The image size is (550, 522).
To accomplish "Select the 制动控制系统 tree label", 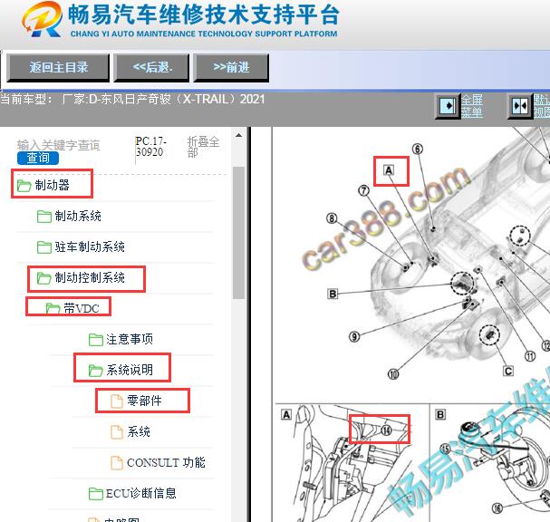I will pyautogui.click(x=90, y=277).
